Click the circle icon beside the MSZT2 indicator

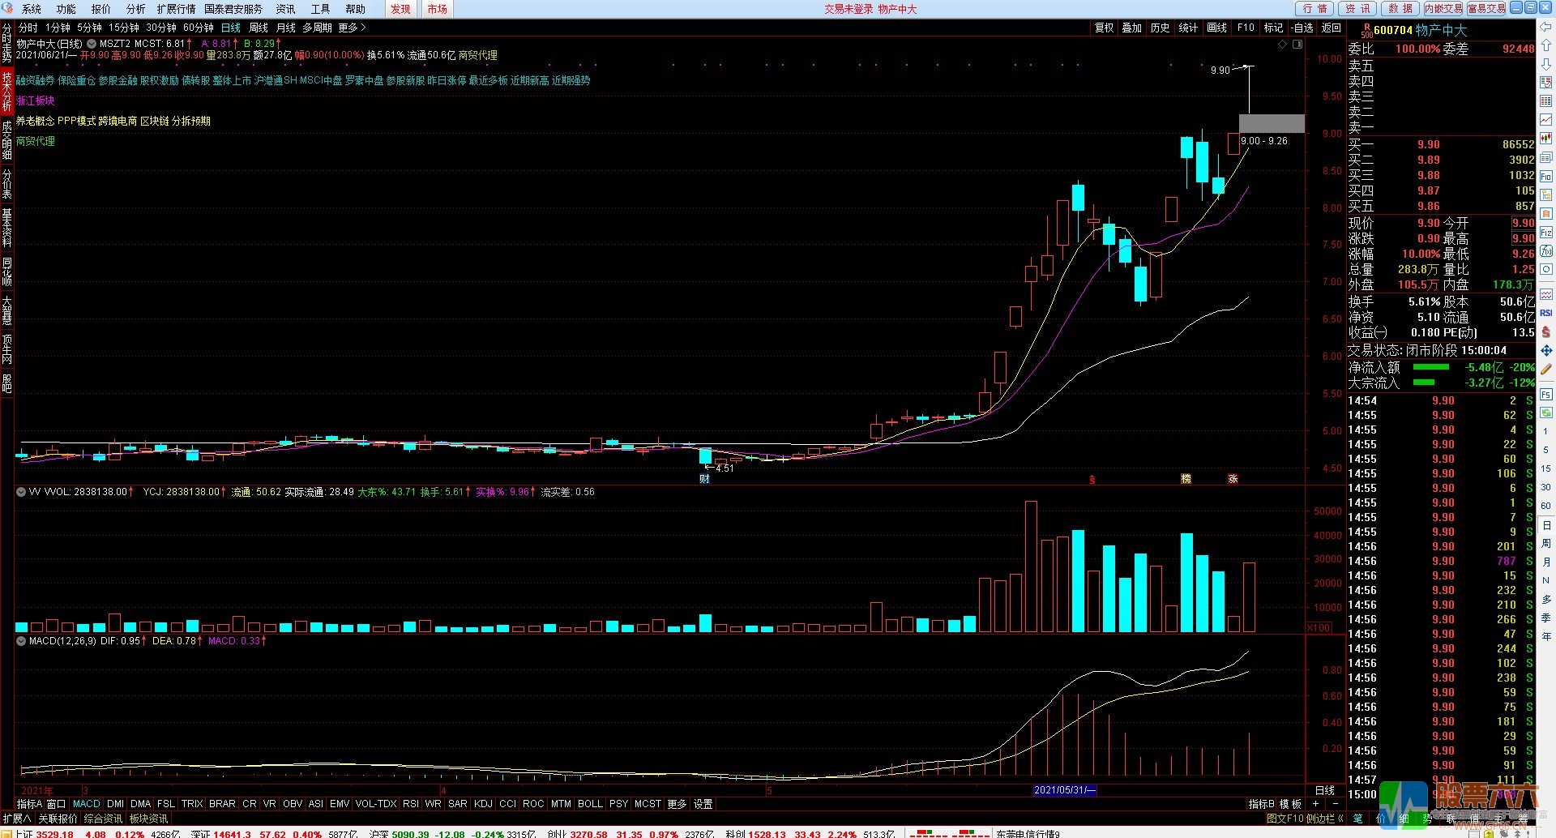click(92, 44)
